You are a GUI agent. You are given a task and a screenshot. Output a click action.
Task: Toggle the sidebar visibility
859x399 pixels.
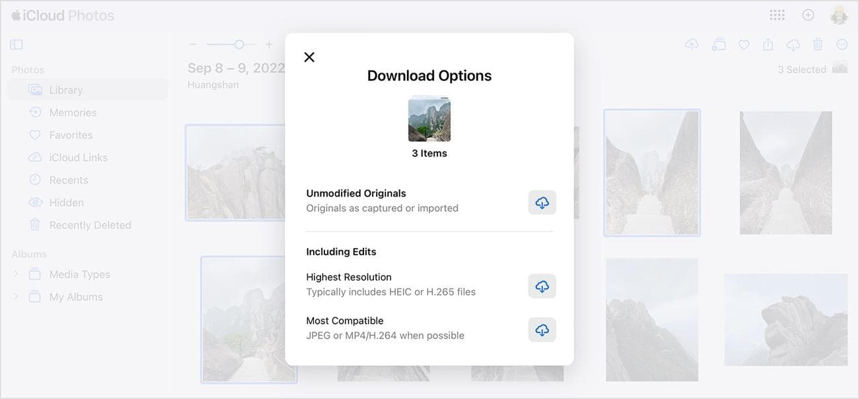[17, 45]
